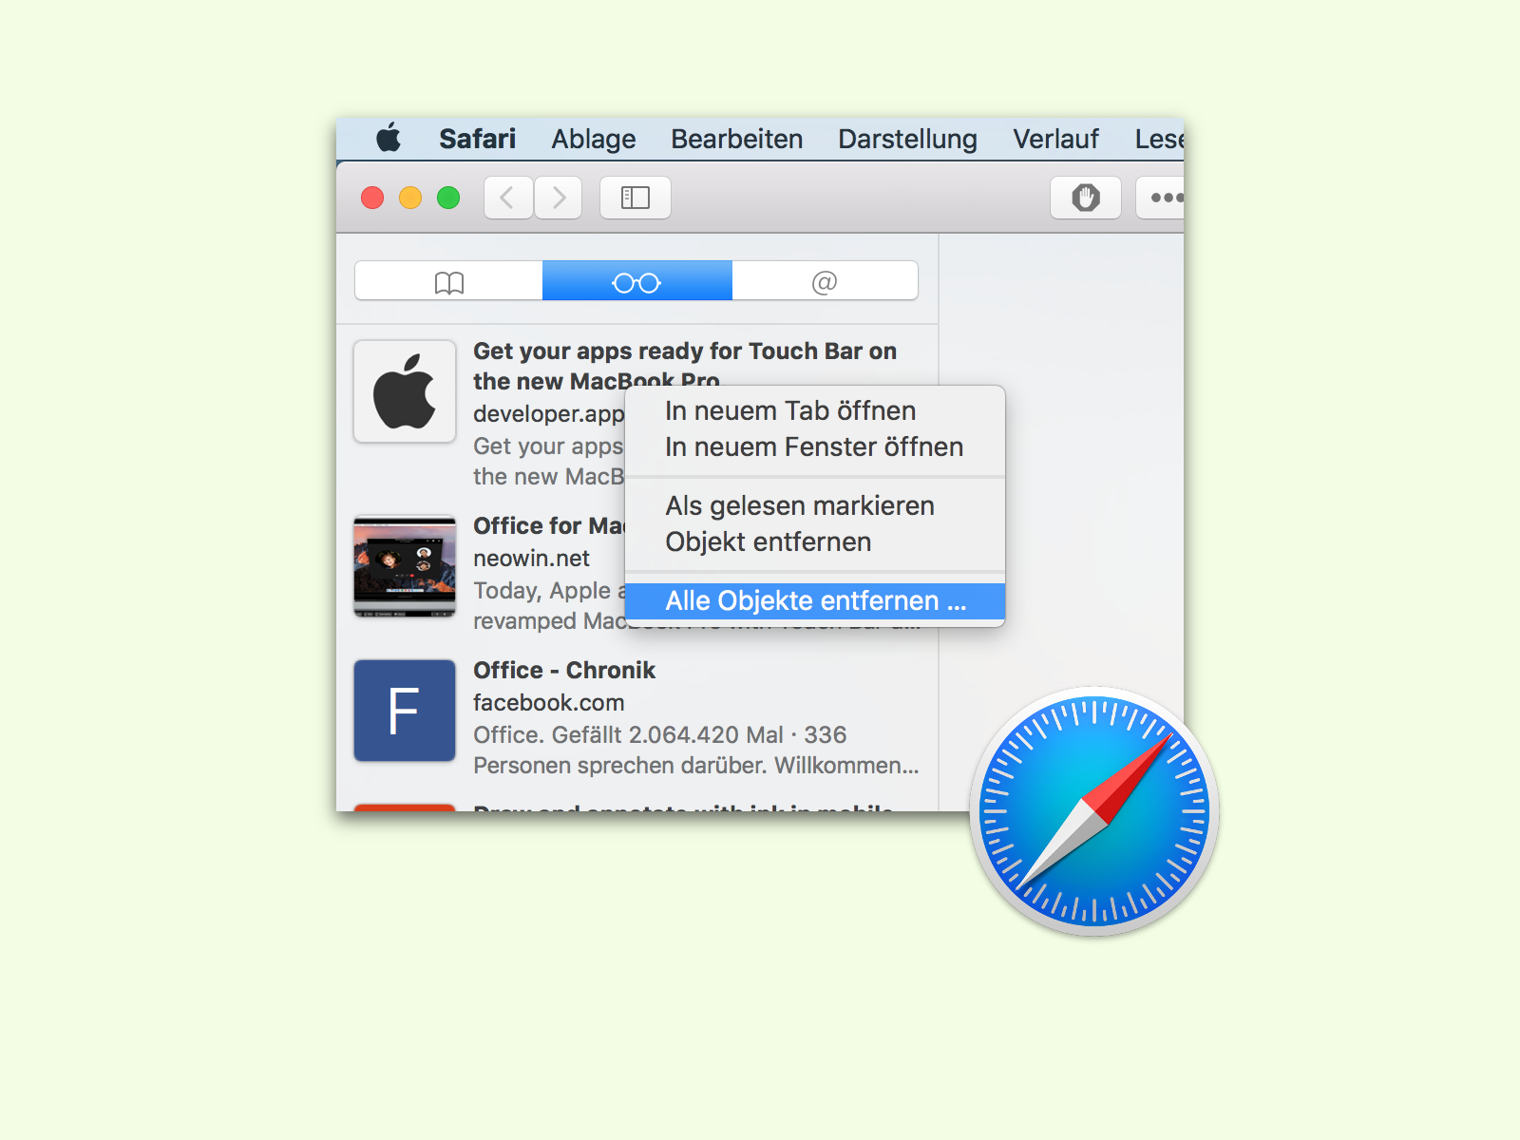
Task: Maximize window with green button
Action: click(448, 198)
